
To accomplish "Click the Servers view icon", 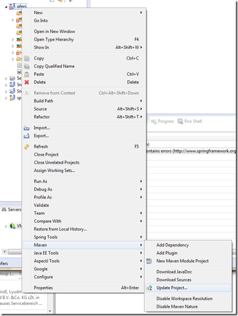I will tap(4, 209).
